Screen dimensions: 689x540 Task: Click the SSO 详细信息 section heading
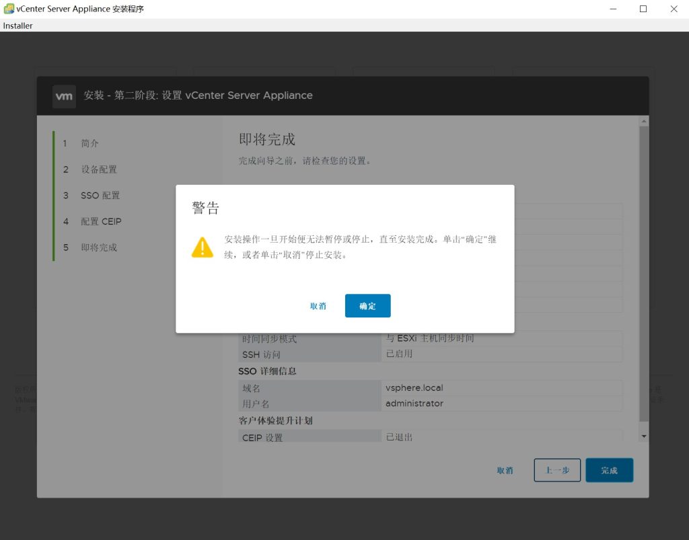pos(267,371)
